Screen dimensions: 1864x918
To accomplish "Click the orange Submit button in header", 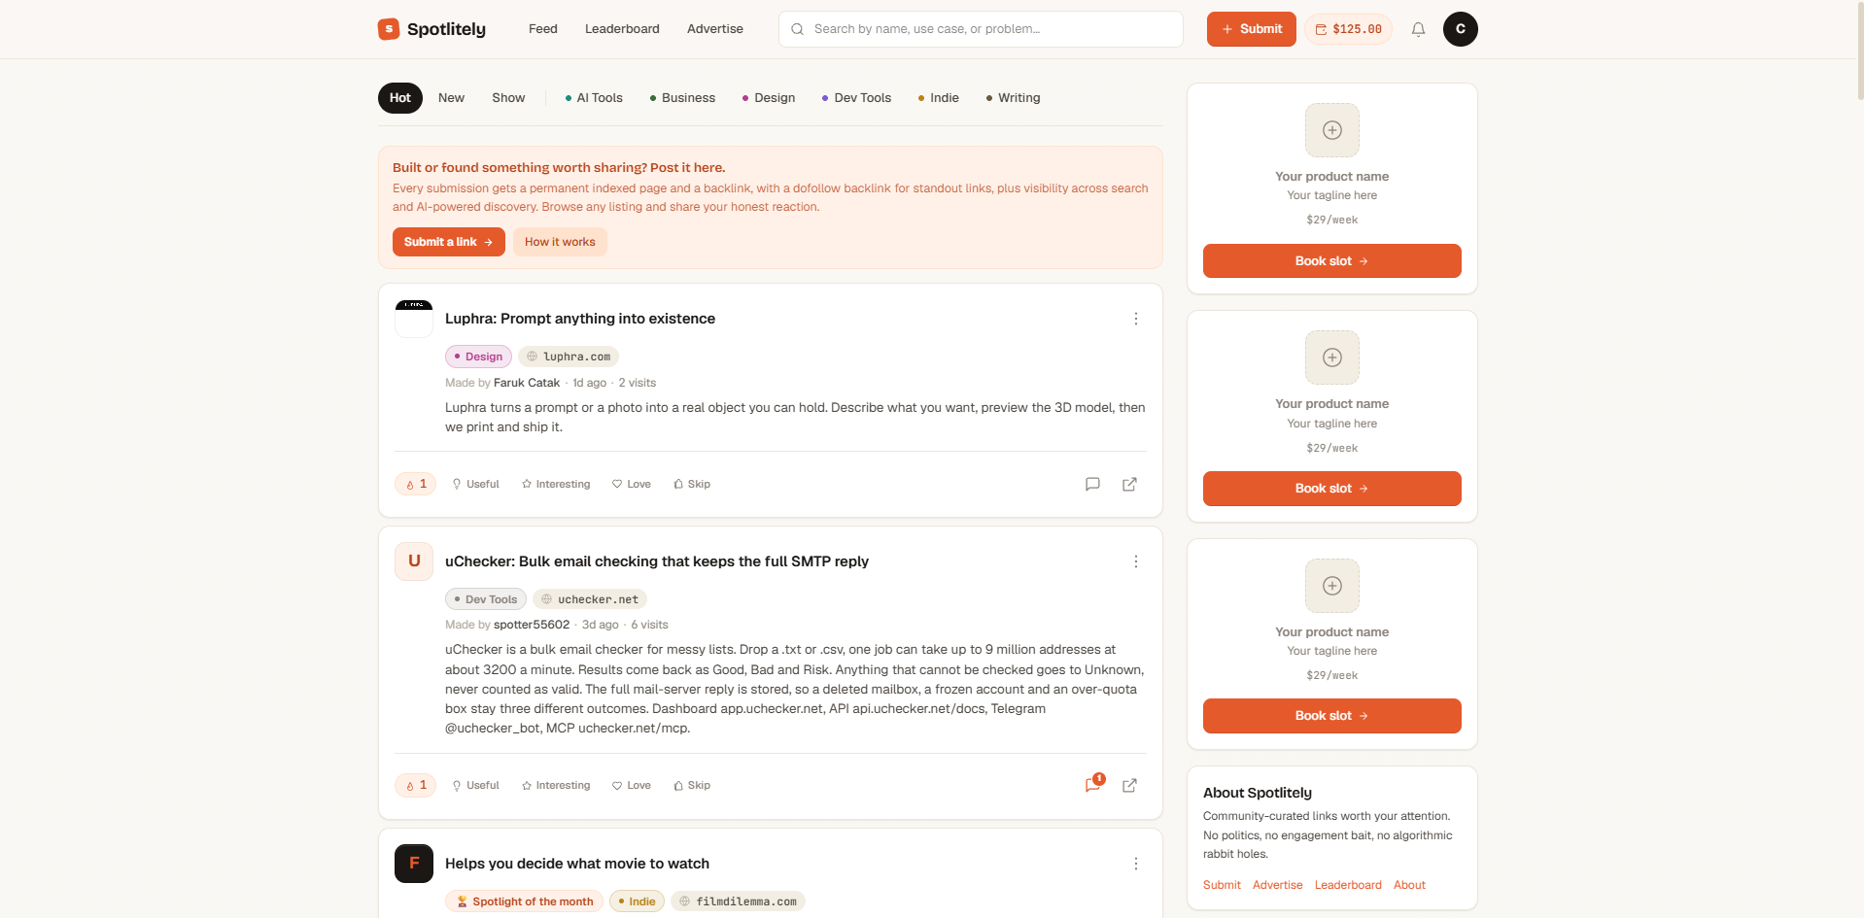I will click(x=1251, y=29).
